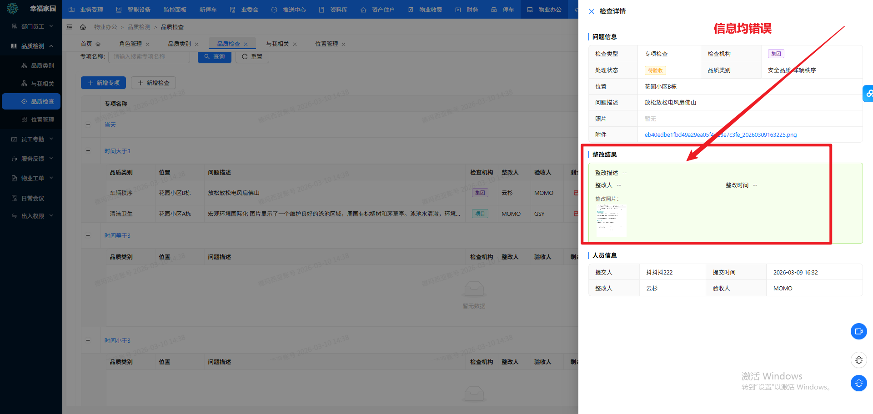The width and height of the screenshot is (873, 414).
Task: Expand the 当天 group row
Action: (x=88, y=125)
